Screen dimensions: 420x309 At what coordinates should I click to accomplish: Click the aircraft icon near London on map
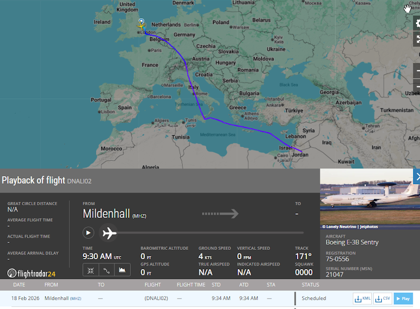point(141,26)
